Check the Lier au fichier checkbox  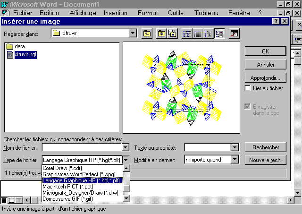click(x=247, y=88)
